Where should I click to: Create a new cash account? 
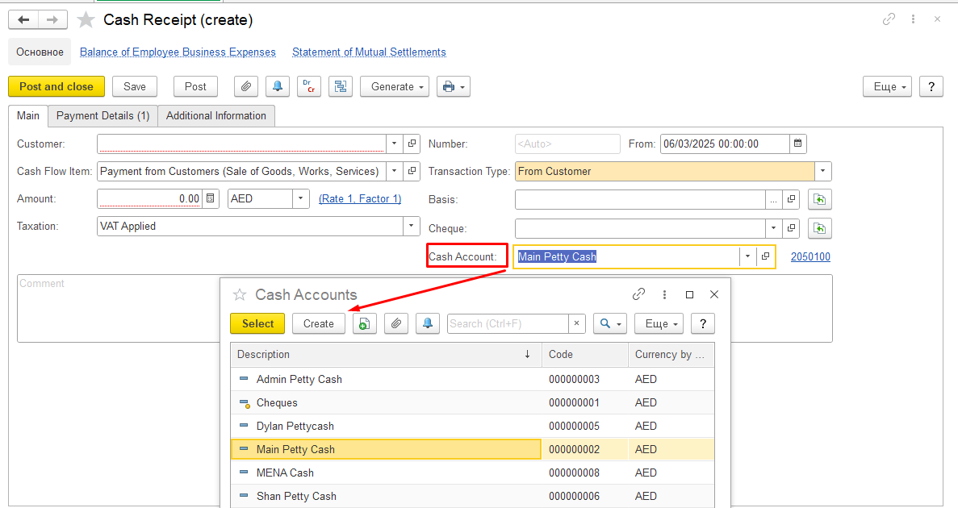pos(319,323)
